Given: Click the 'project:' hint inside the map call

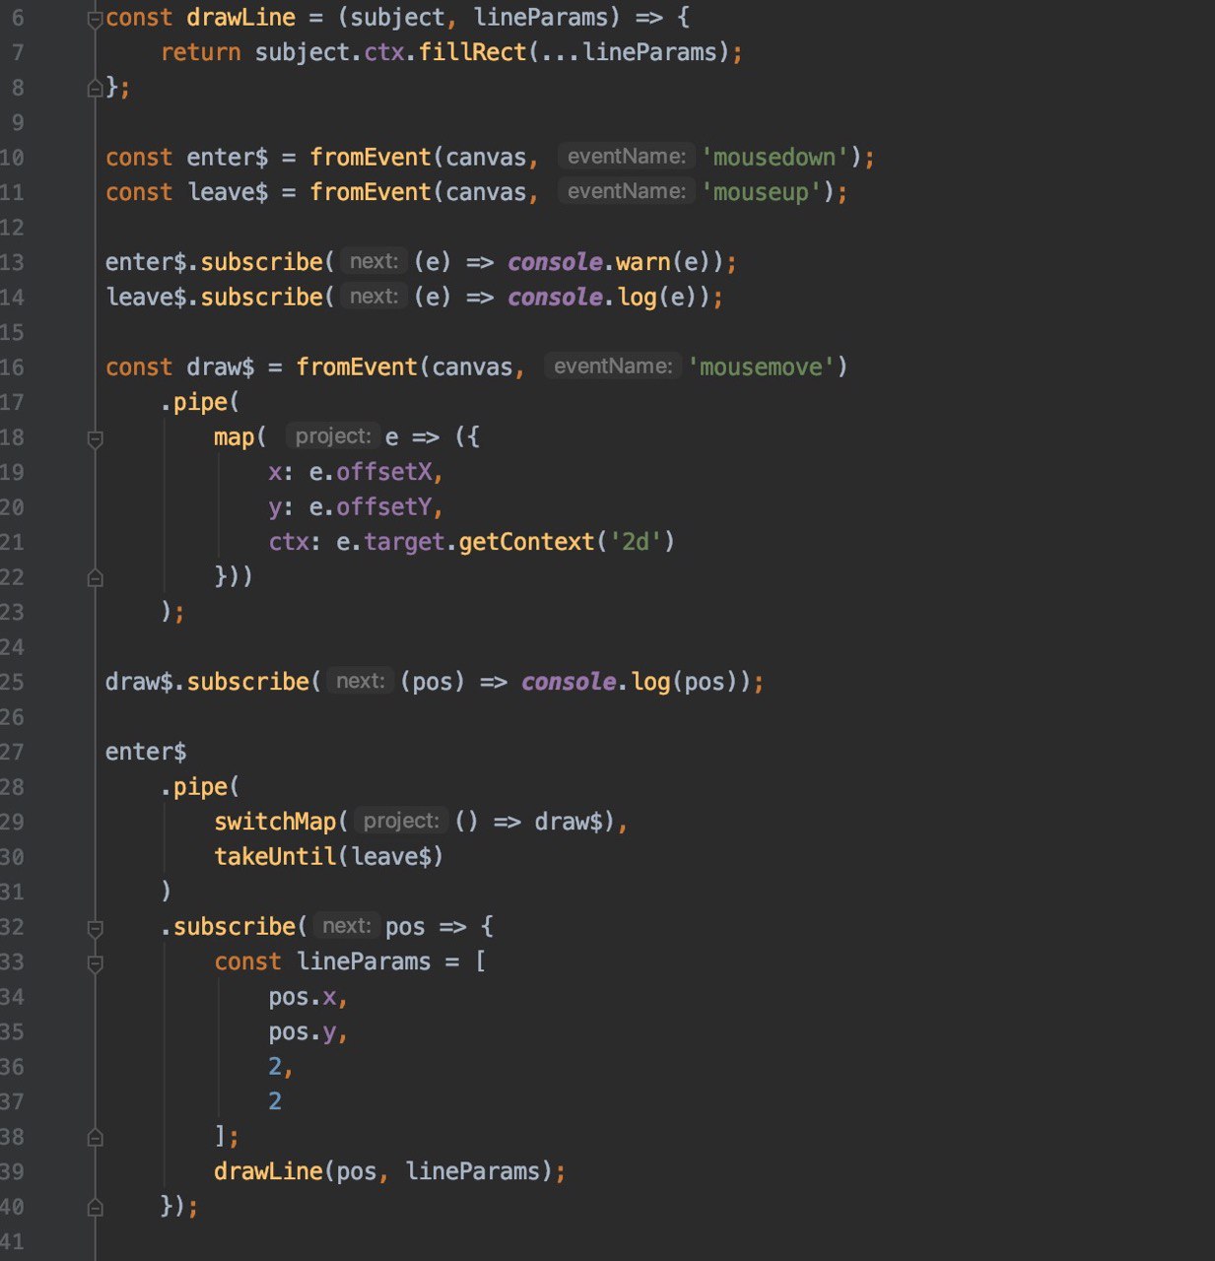Looking at the screenshot, I should coord(332,436).
